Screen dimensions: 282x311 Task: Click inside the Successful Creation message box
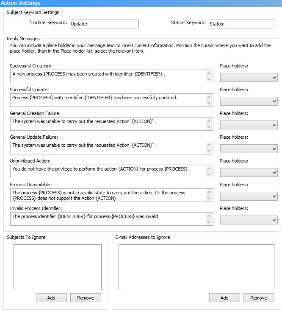pos(108,76)
